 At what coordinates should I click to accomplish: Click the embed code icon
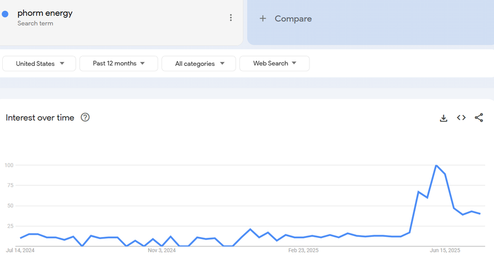461,118
